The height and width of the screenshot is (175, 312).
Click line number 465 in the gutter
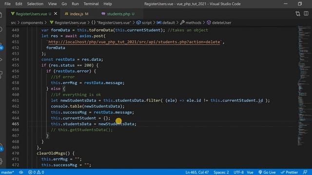pyautogui.click(x=16, y=124)
